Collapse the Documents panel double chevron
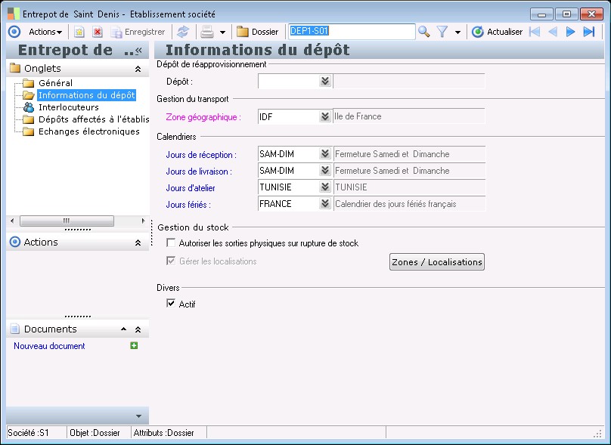The height and width of the screenshot is (445, 611). [x=138, y=329]
